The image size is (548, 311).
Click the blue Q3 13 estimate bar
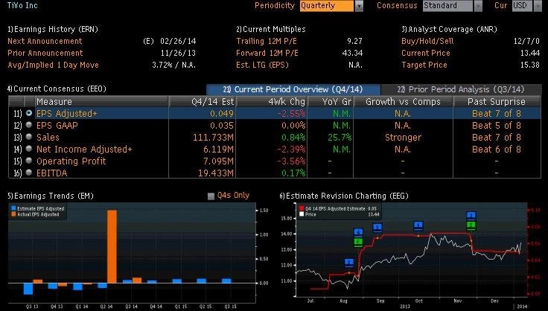click(28, 289)
